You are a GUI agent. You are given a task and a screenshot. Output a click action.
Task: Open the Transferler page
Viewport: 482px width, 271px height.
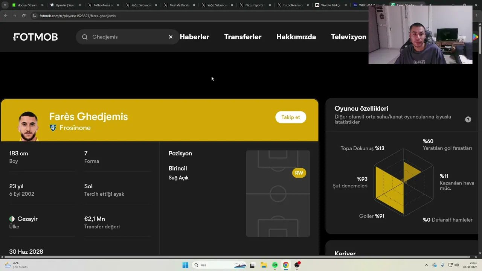pos(243,37)
